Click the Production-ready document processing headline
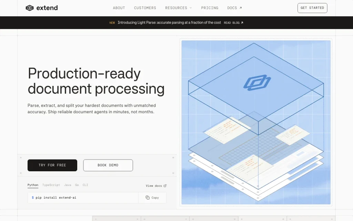The image size is (353, 221). click(x=96, y=81)
